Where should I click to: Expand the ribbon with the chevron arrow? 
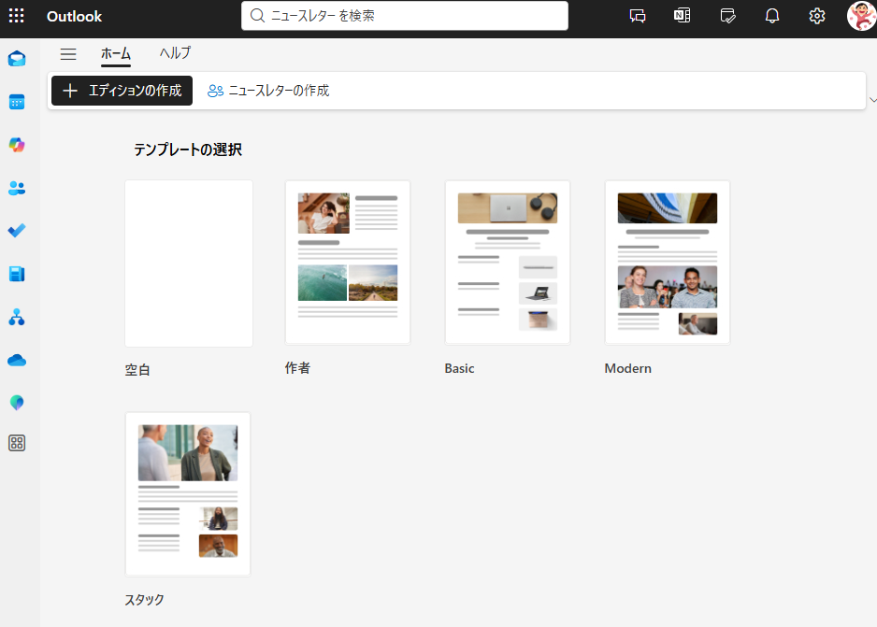pyautogui.click(x=872, y=99)
